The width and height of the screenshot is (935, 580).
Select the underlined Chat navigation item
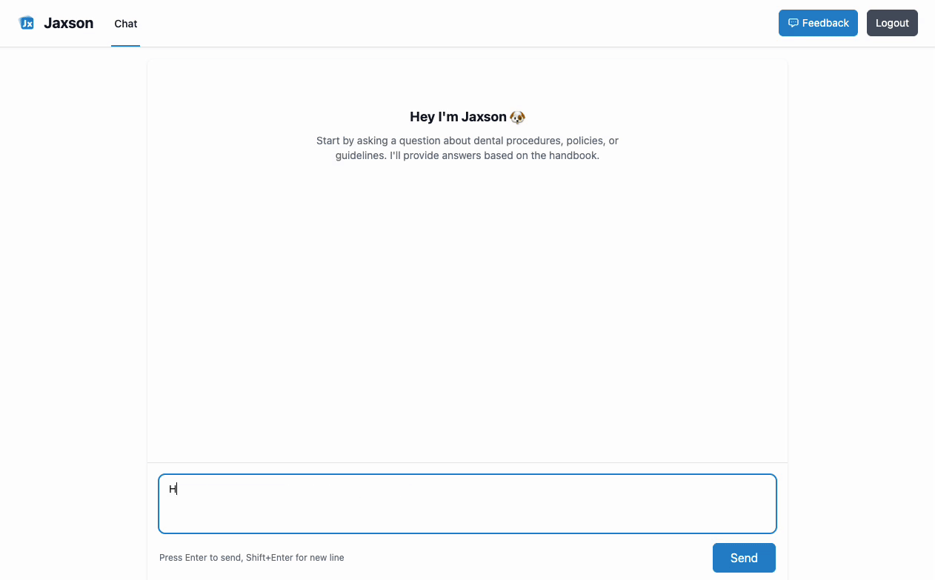coord(125,24)
